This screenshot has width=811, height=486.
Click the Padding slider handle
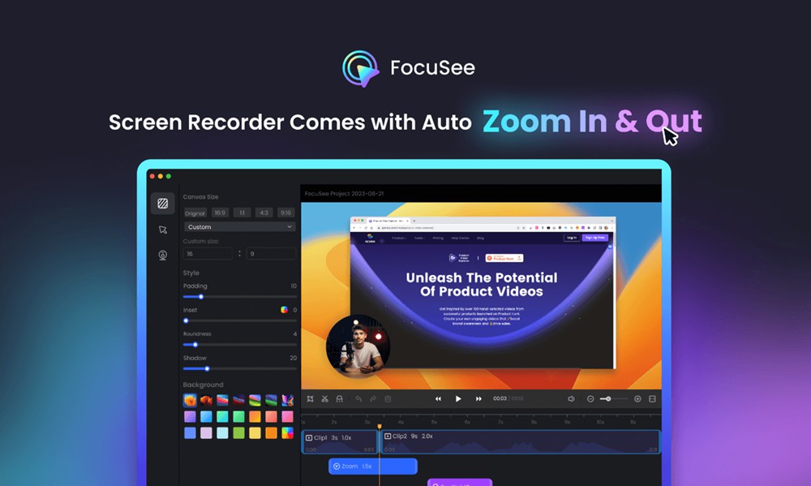click(x=201, y=297)
